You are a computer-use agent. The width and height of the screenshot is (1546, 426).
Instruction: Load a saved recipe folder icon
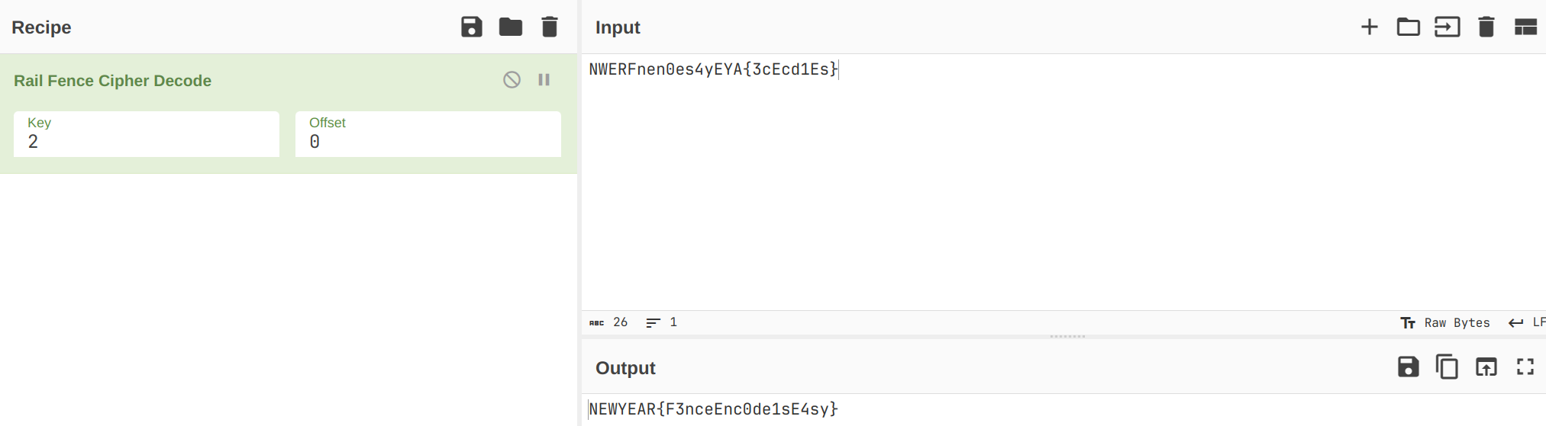[510, 27]
